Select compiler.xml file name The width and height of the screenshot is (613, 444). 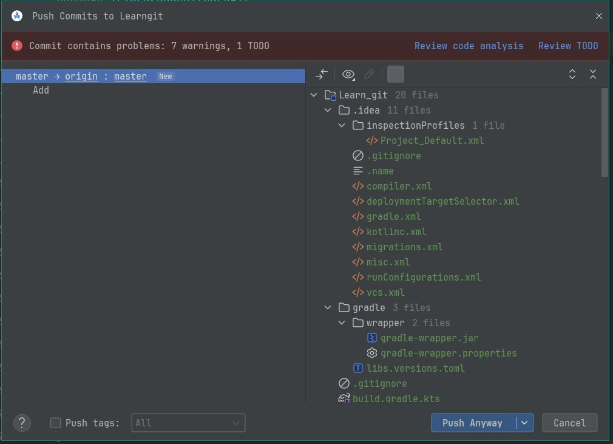click(x=399, y=186)
